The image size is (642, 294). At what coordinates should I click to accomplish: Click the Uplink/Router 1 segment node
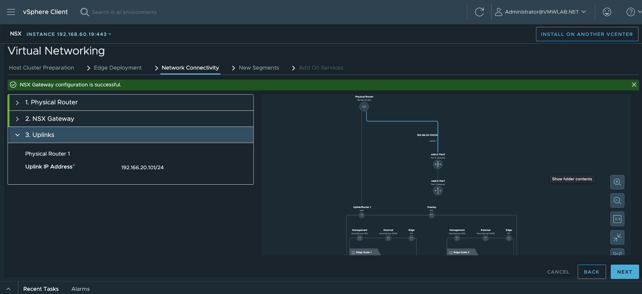[x=362, y=215]
